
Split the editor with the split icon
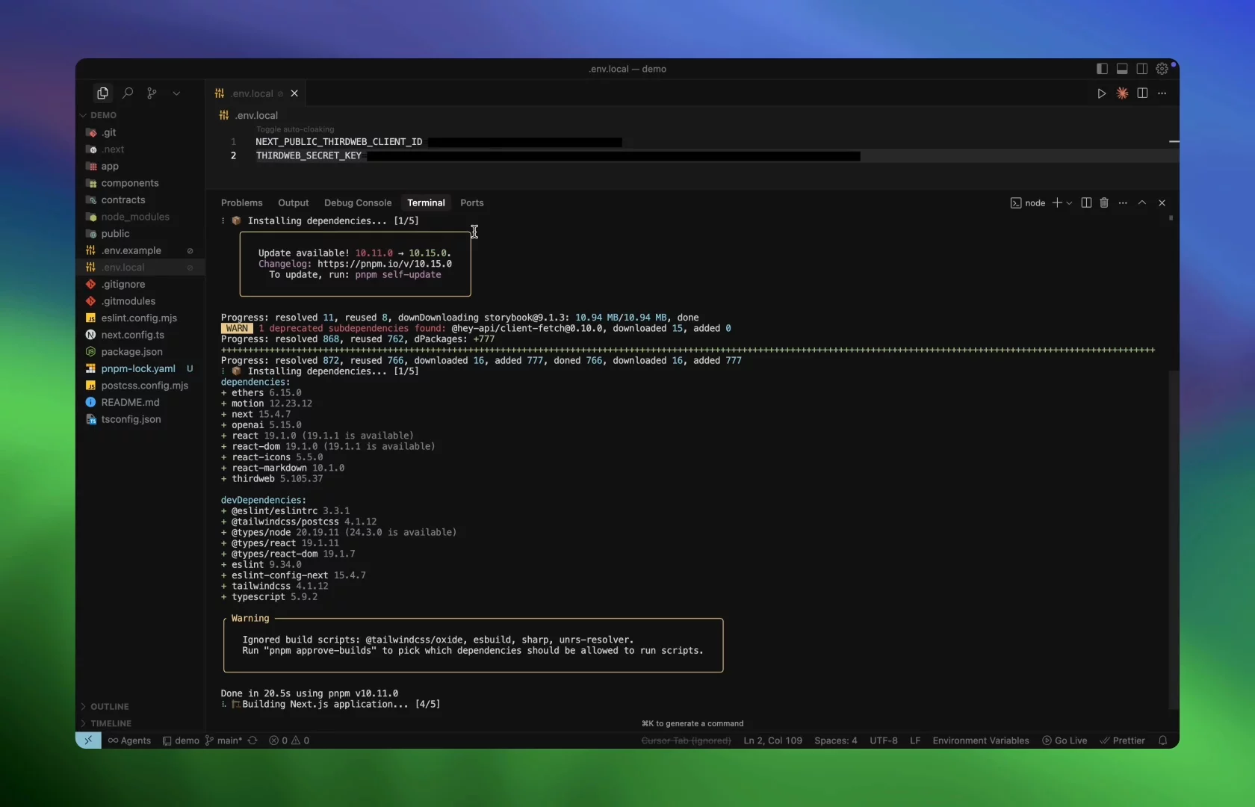(1142, 93)
